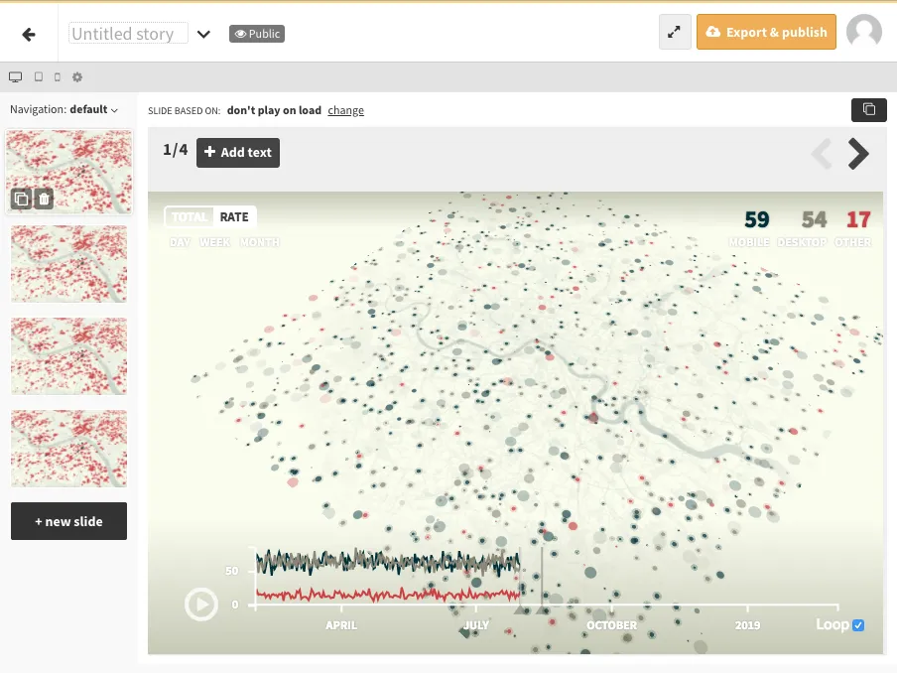Delete the first slide with trash icon
Image resolution: width=897 pixels, height=673 pixels.
pyautogui.click(x=44, y=199)
